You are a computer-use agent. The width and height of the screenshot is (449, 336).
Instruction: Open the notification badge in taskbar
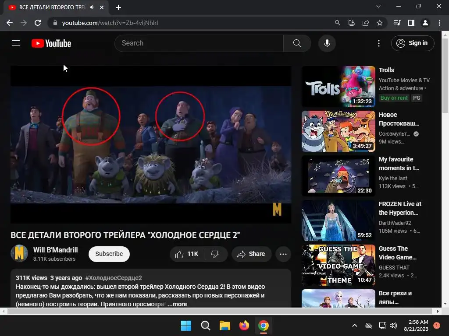pos(437,325)
